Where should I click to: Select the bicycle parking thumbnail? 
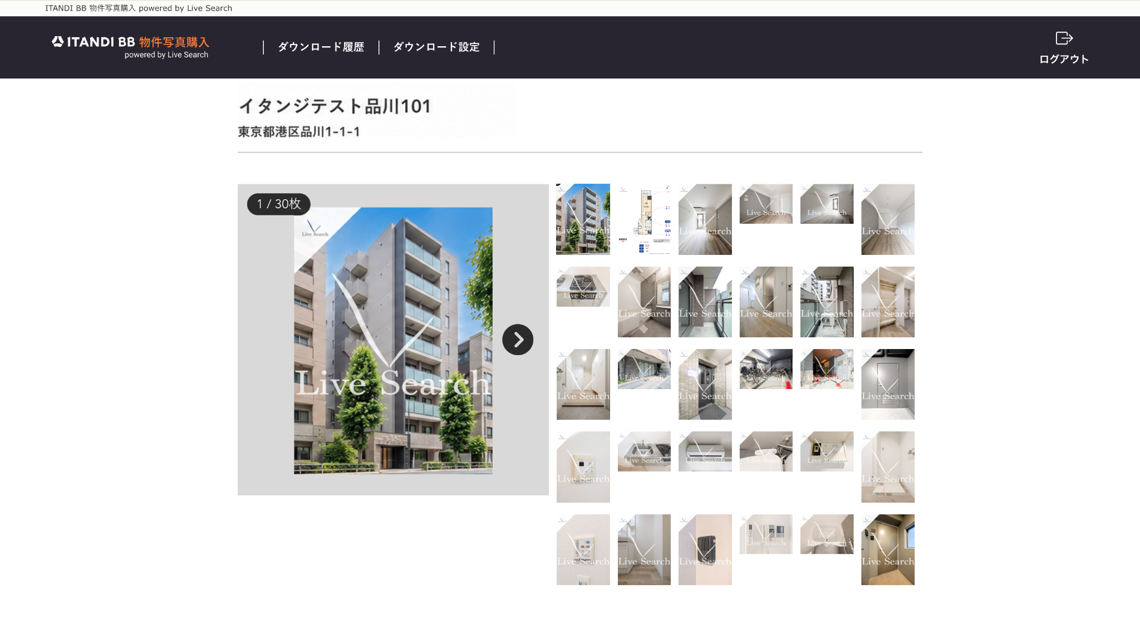coord(766,369)
